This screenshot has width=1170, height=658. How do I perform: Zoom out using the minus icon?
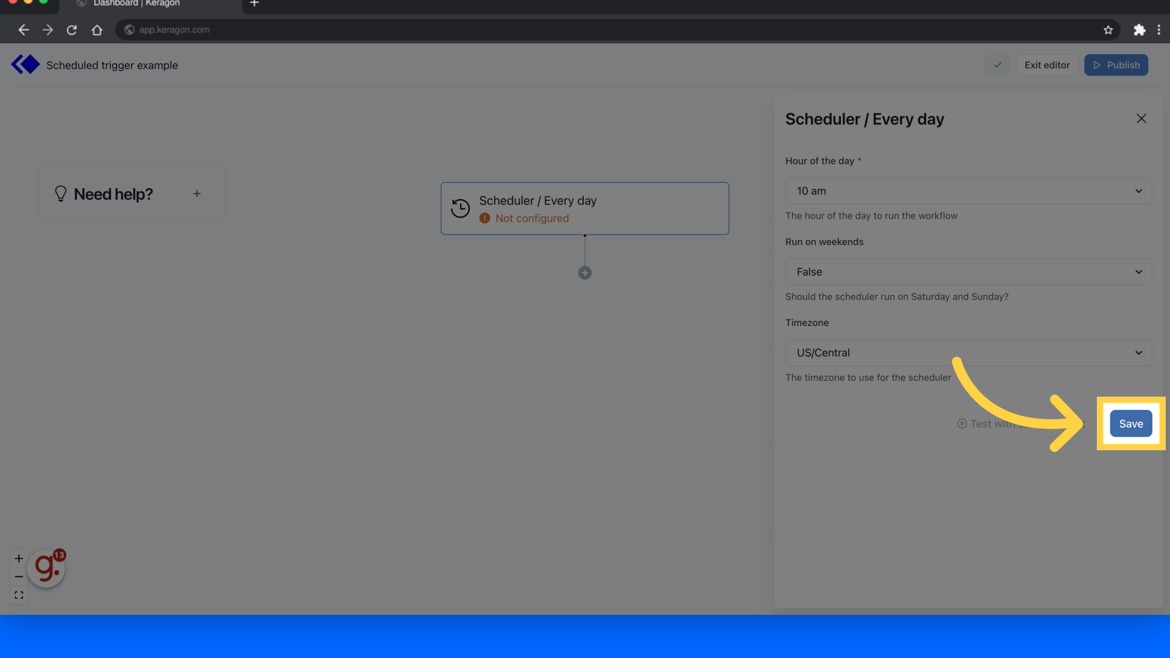[x=18, y=576]
